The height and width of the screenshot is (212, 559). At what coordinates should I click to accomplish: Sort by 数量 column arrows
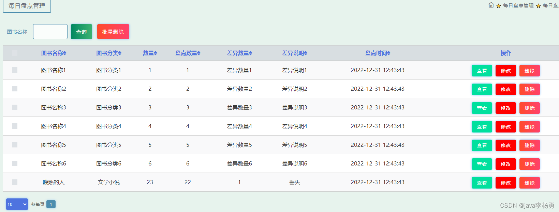tap(156, 53)
